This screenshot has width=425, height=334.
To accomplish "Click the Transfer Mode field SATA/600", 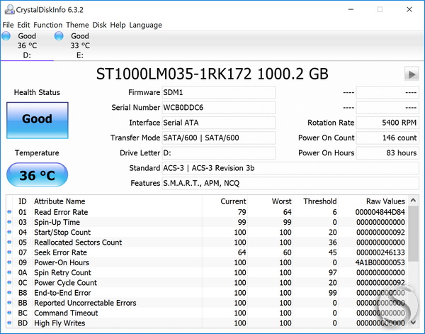I will tap(218, 138).
